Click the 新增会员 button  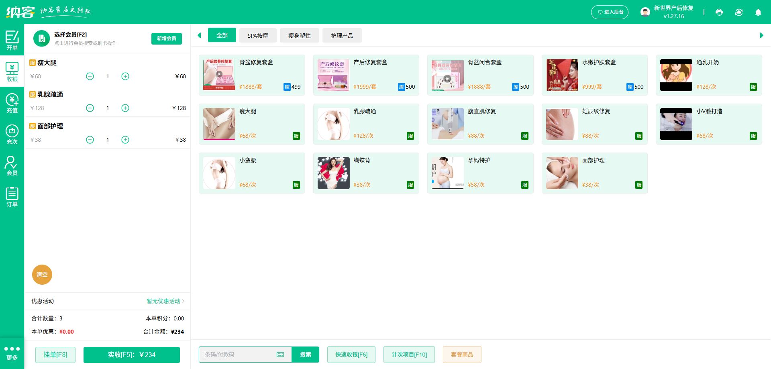(166, 39)
